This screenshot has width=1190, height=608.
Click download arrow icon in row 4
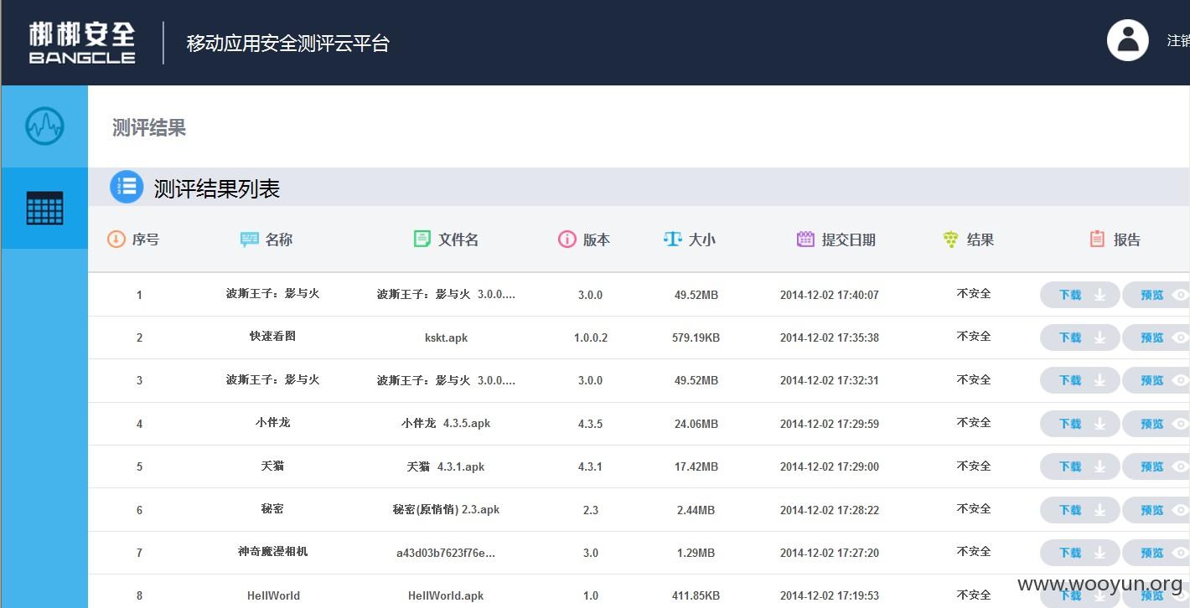(x=1100, y=424)
